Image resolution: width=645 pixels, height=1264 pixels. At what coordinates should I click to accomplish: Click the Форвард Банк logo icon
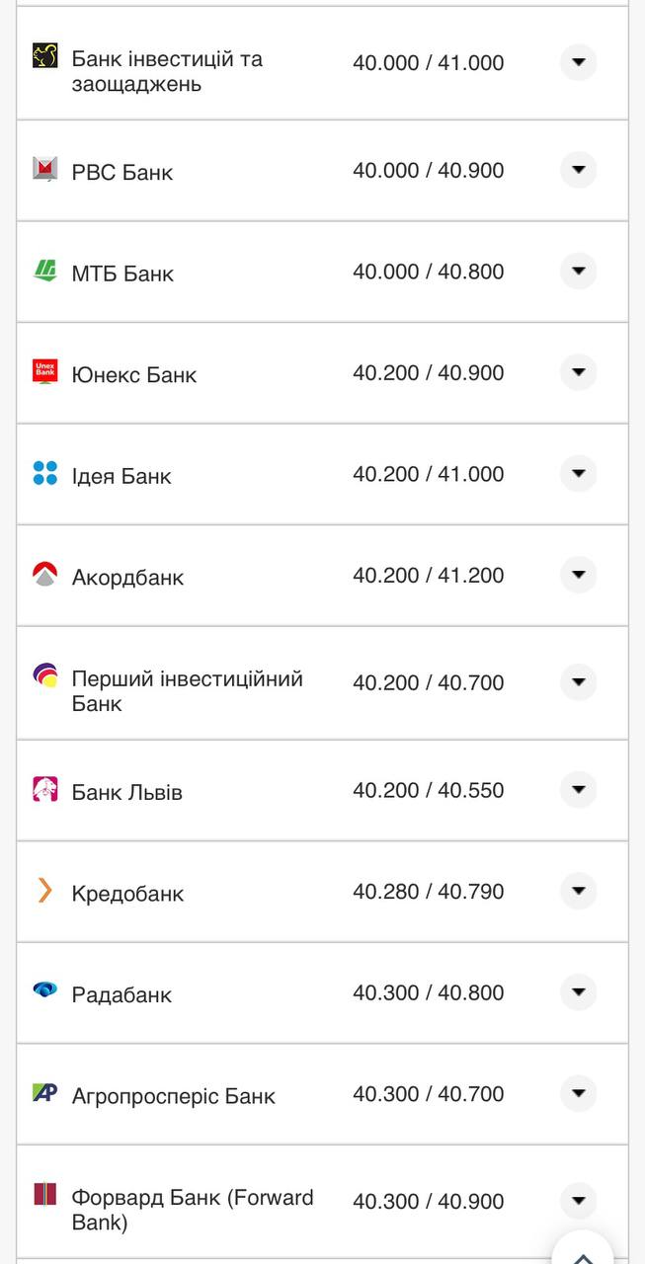pyautogui.click(x=45, y=1194)
